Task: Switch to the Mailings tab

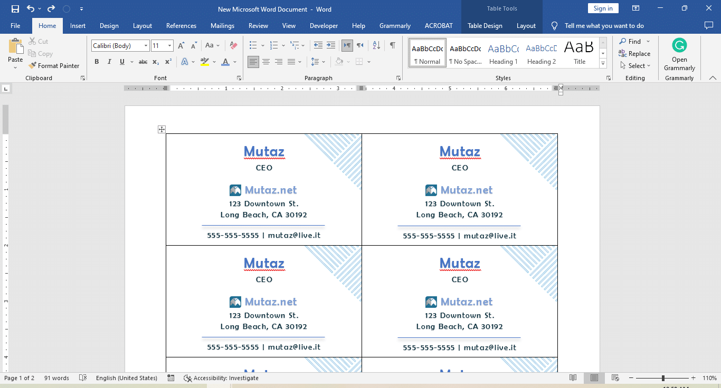Action: (222, 26)
